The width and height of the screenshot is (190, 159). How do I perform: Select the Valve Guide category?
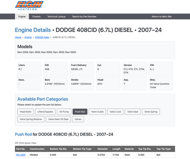click(97, 112)
